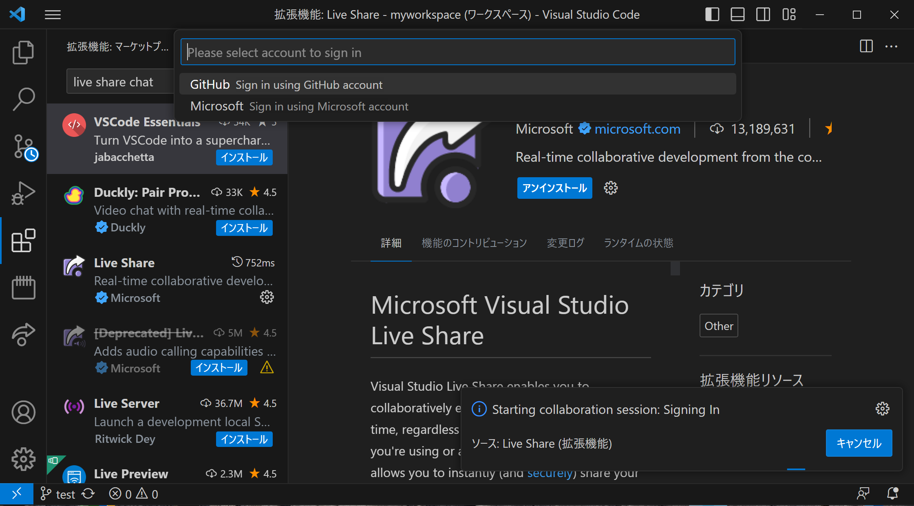This screenshot has width=914, height=506.
Task: Toggle secondary side bar visibility
Action: (763, 15)
